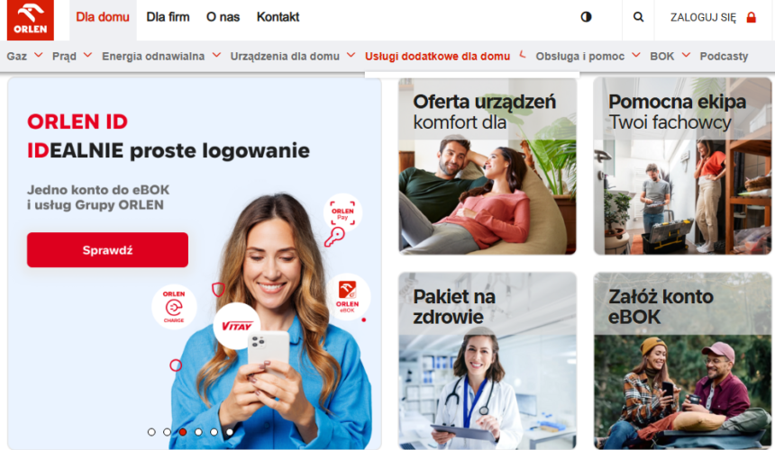
Task: Open the Kontakt menu item
Action: 278,17
